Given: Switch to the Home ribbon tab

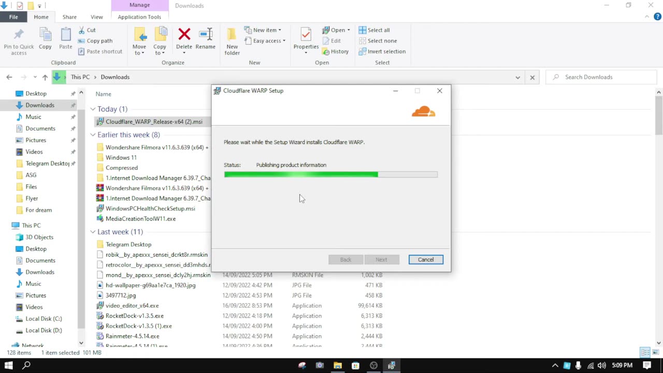Looking at the screenshot, I should click(41, 17).
